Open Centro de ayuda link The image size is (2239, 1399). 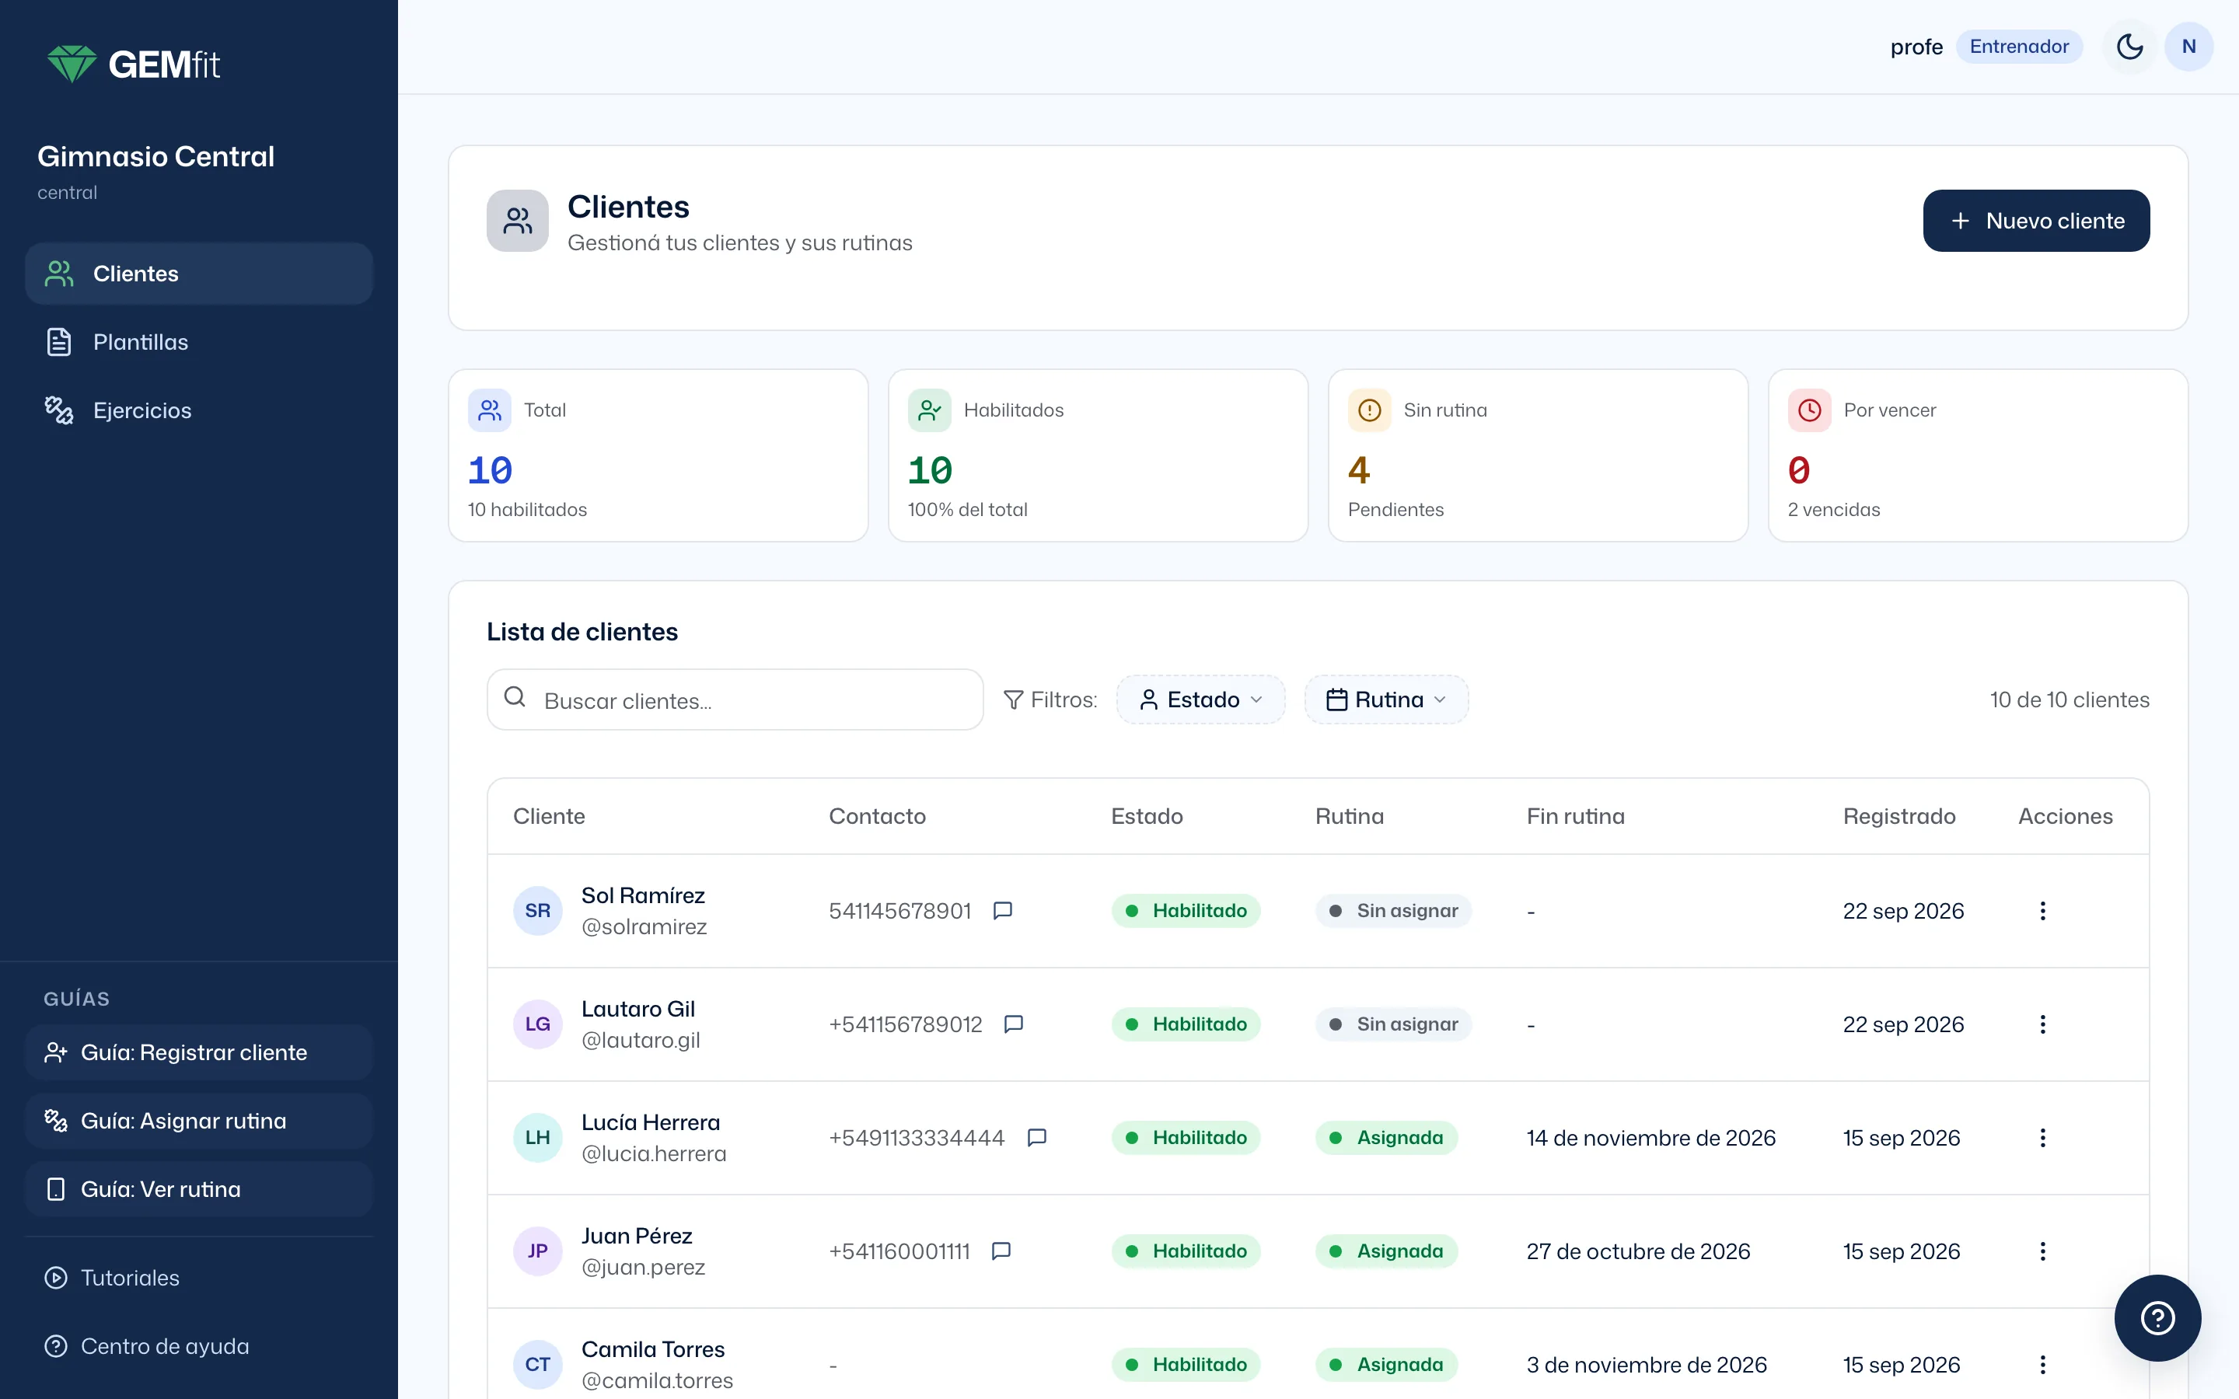(199, 1346)
